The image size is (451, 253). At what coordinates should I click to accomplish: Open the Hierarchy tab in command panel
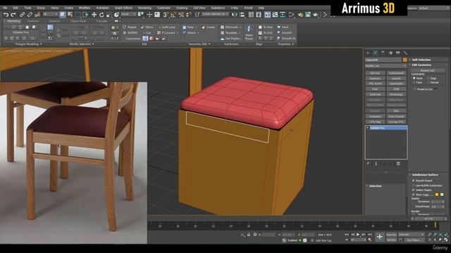tap(383, 53)
